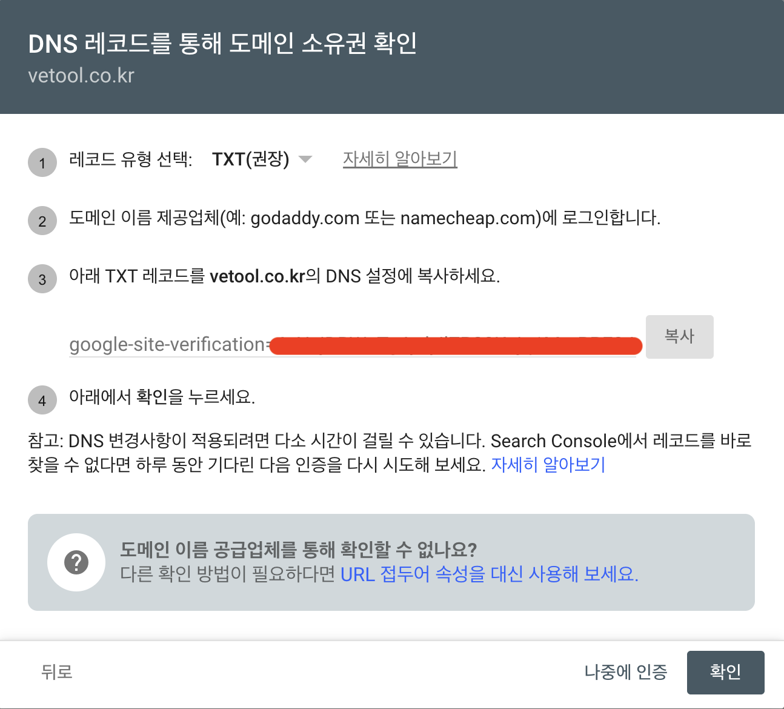
Task: Click the step 4 numbered circle
Action: tap(42, 400)
